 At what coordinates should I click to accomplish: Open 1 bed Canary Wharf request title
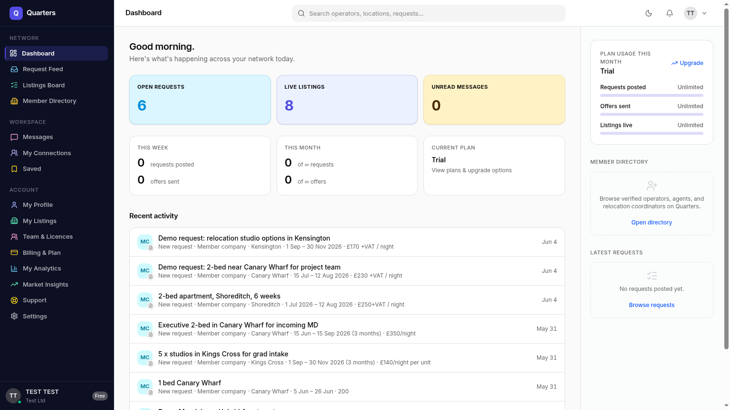pos(190,383)
